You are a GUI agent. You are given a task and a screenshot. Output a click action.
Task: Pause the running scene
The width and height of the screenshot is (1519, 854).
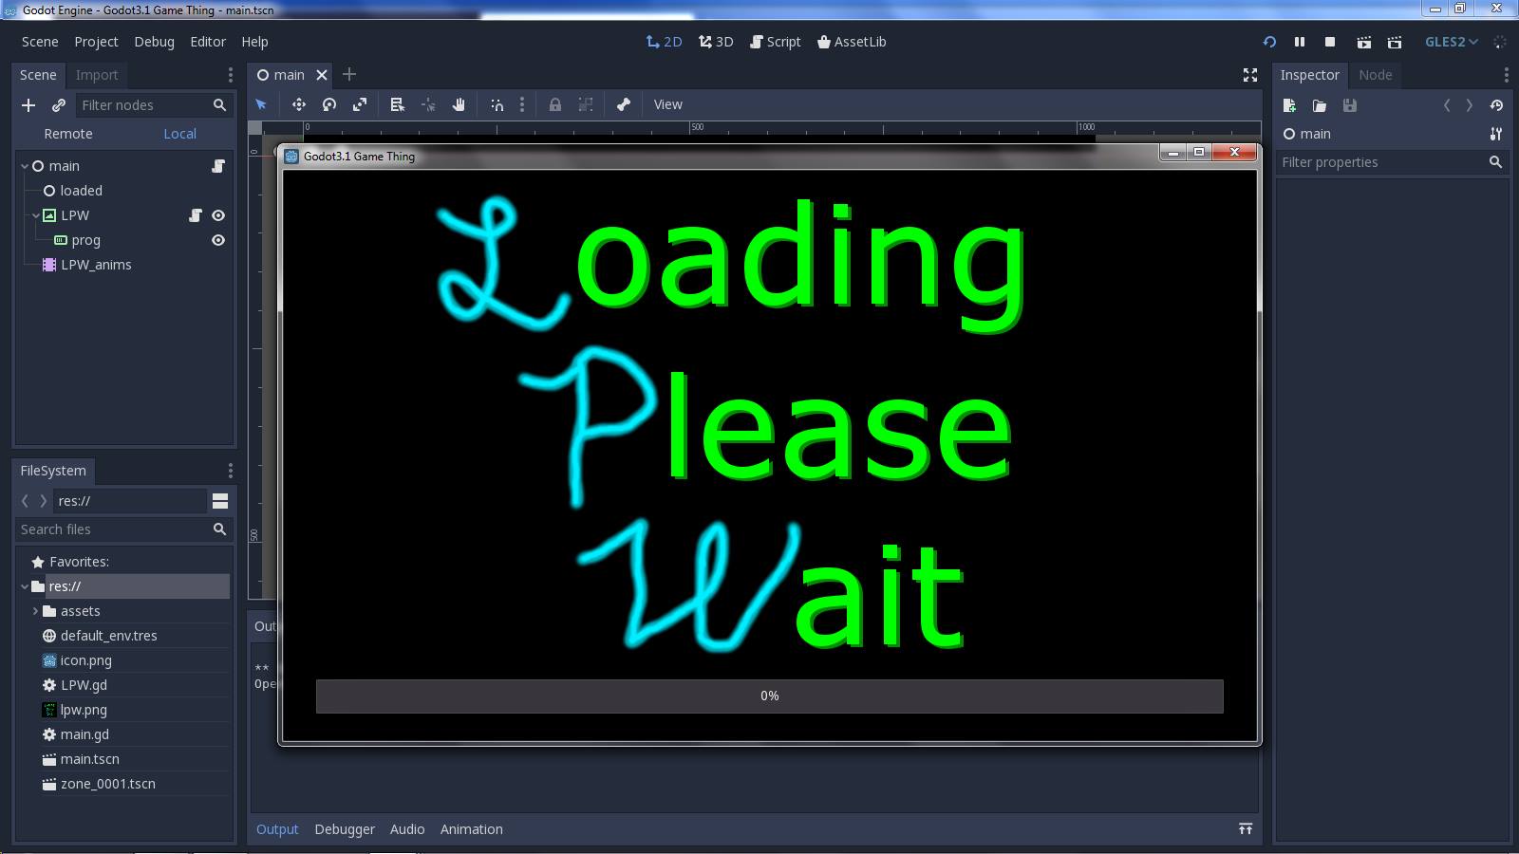point(1300,42)
